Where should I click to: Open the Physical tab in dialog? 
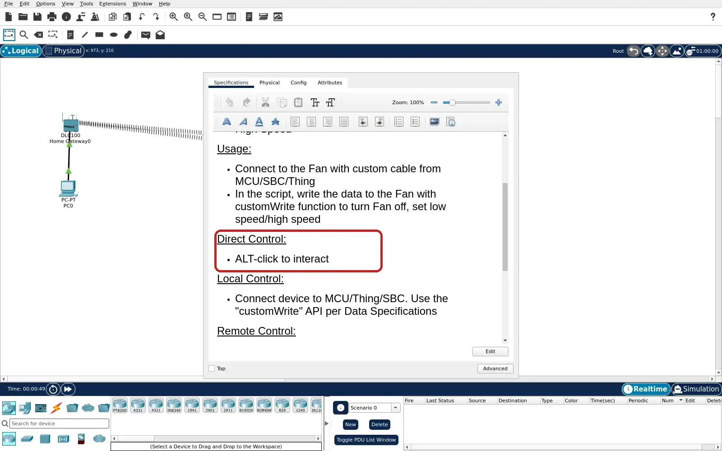[269, 83]
